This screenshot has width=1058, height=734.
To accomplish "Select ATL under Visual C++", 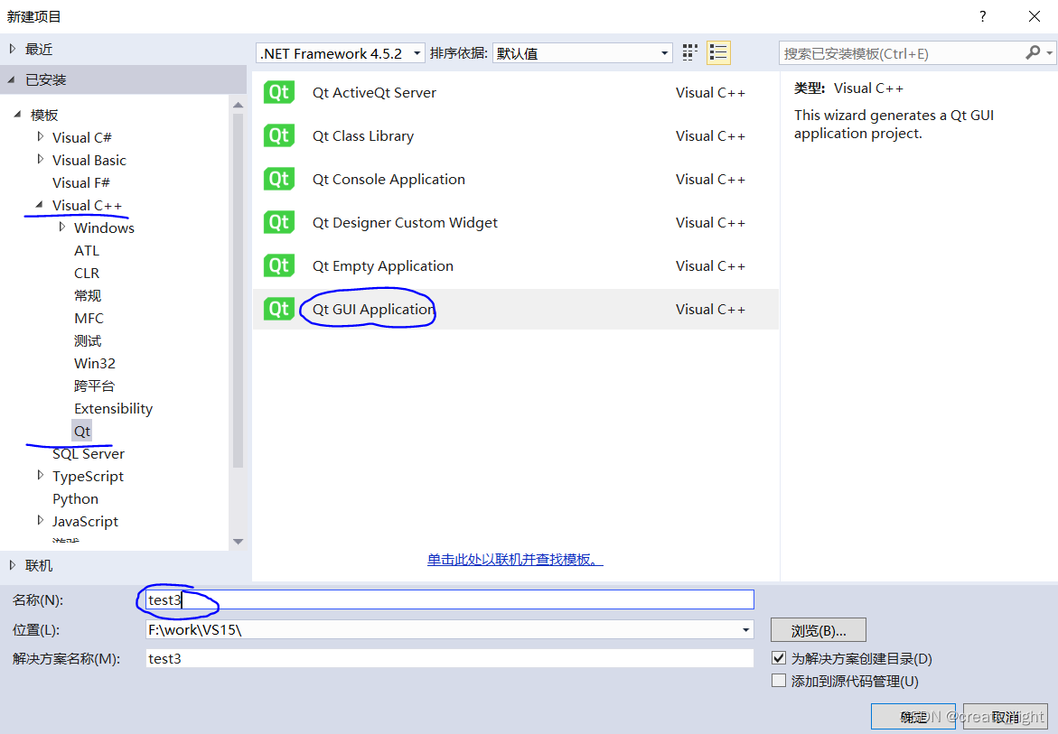I will pyautogui.click(x=87, y=250).
